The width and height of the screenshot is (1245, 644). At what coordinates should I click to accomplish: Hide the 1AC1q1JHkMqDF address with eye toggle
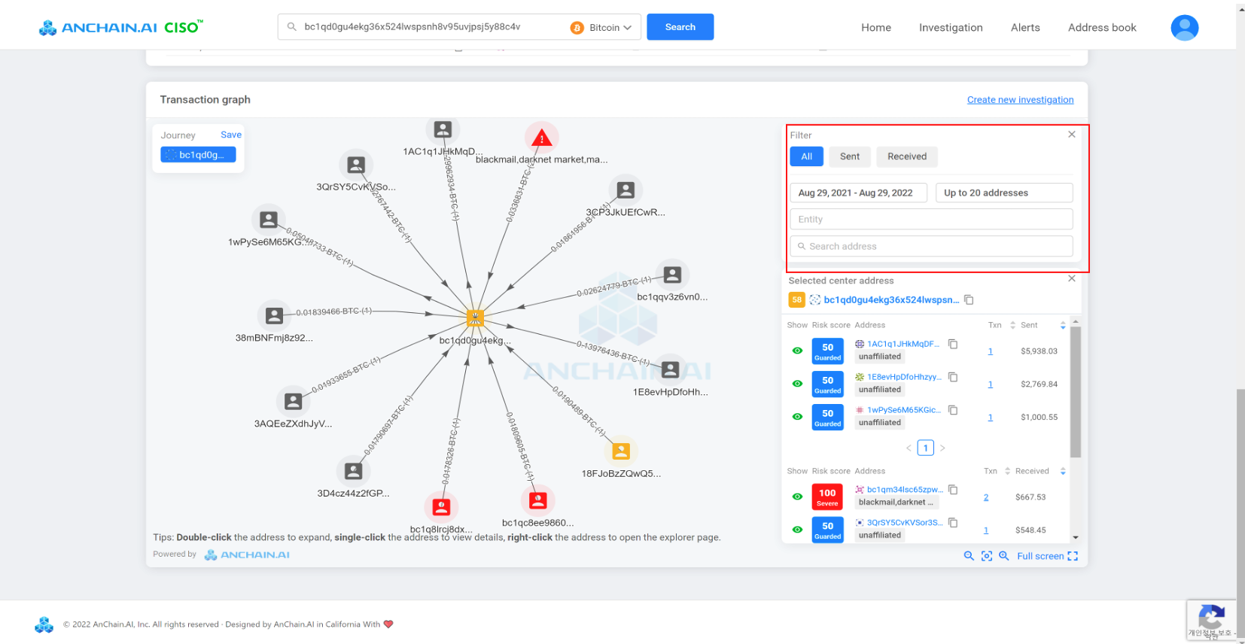coord(797,351)
